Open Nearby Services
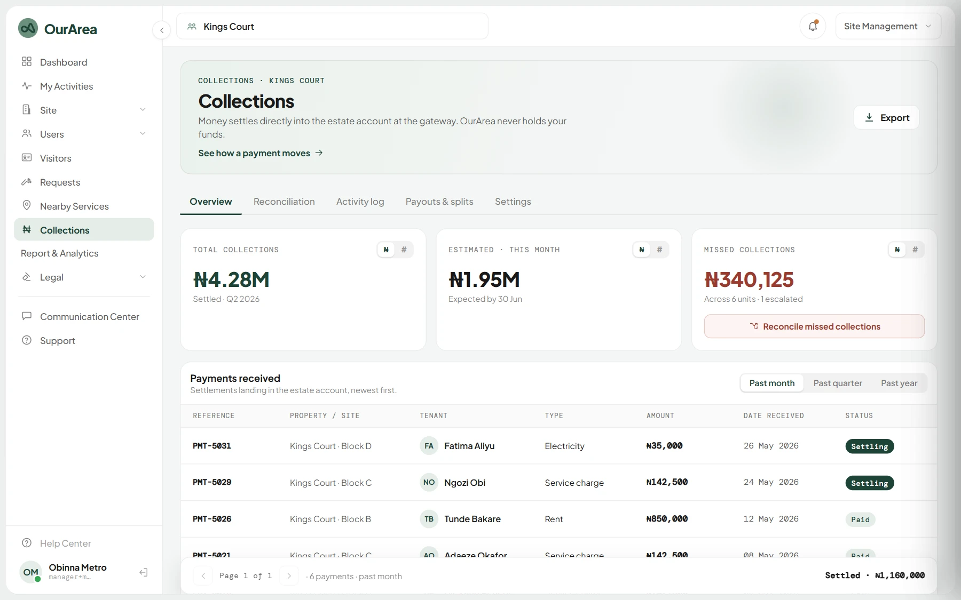This screenshot has height=600, width=961. click(84, 206)
